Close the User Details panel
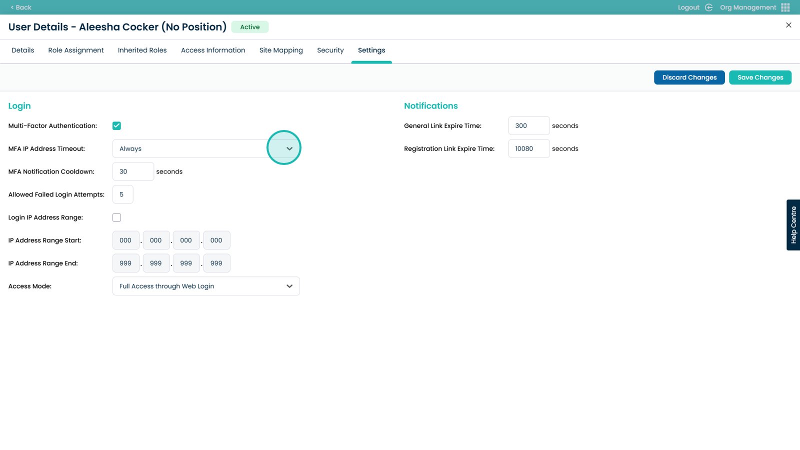The image size is (800, 450). 788,25
